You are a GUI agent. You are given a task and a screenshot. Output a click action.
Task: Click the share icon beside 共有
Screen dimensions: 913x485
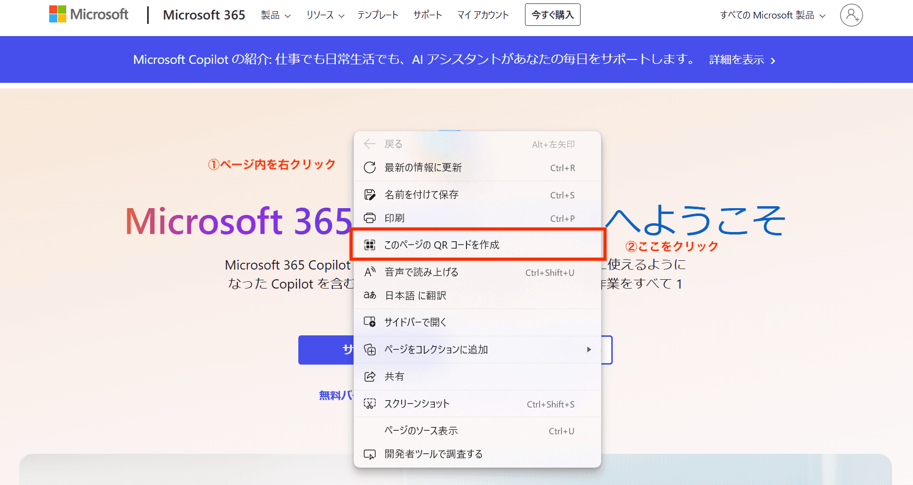[370, 376]
